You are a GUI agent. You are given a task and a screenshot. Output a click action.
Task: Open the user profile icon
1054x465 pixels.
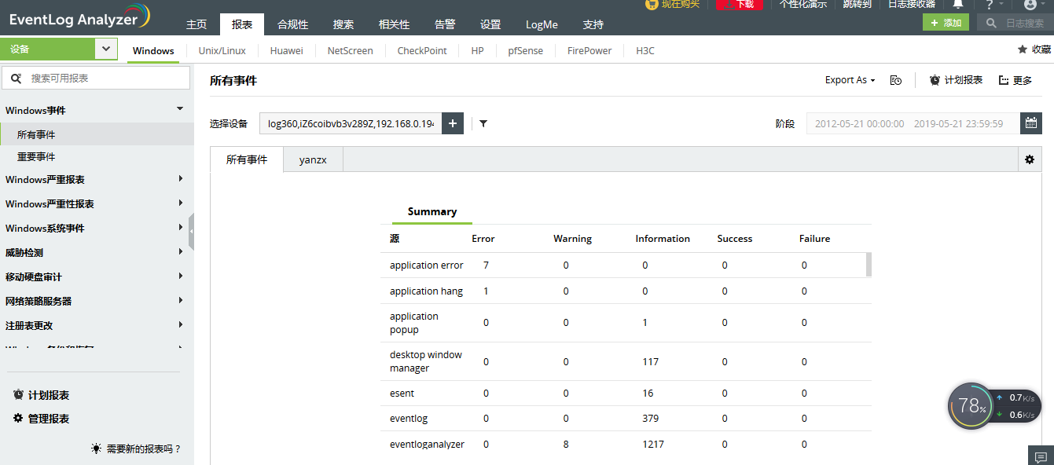pos(1030,5)
